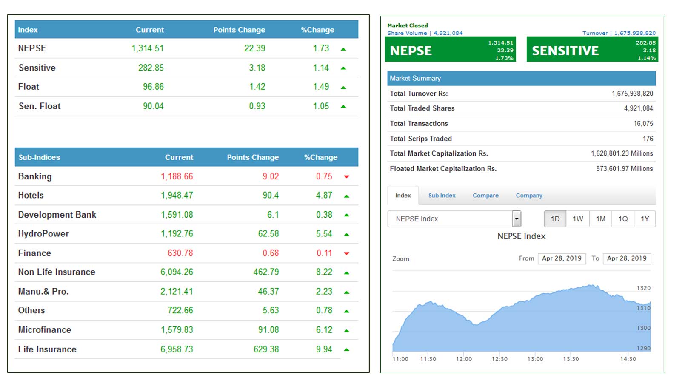
Task: Click the Market Summary header
Action: 521,78
